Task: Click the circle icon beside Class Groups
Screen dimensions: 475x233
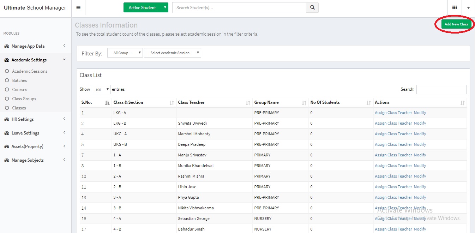Action: [x=7, y=99]
